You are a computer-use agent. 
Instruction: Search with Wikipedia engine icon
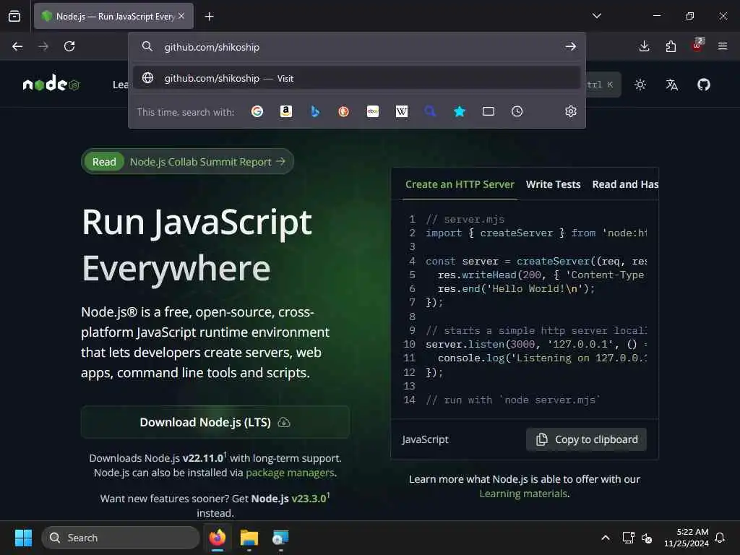click(x=402, y=111)
